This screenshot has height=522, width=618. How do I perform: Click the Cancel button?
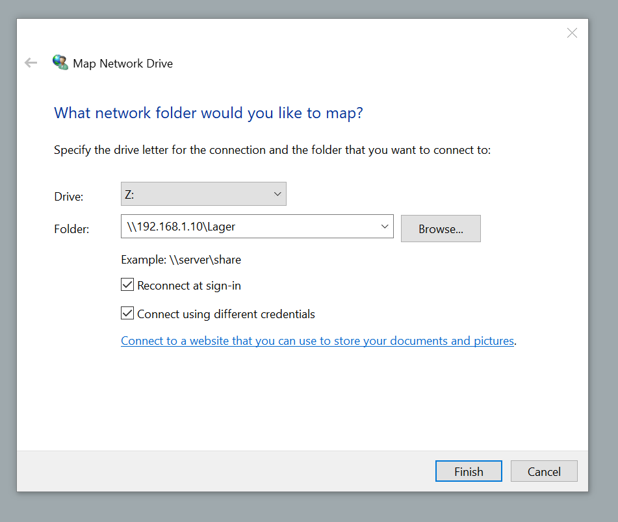pyautogui.click(x=543, y=472)
